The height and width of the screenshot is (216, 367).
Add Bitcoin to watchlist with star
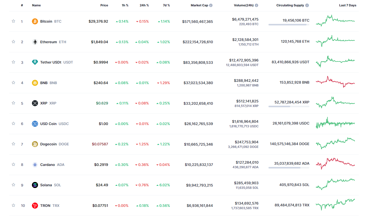tap(14, 21)
